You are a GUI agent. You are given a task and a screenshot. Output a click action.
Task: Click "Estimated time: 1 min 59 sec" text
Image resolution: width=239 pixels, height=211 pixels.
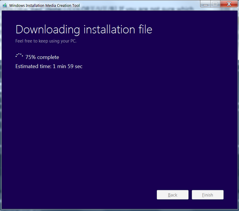[49, 66]
